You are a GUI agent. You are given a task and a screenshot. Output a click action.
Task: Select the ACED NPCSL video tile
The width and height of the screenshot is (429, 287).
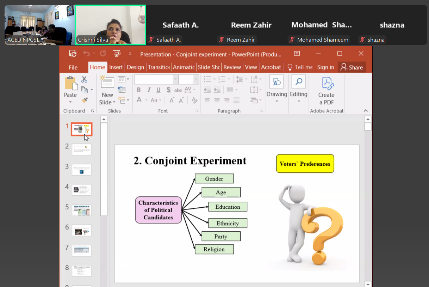(40, 25)
